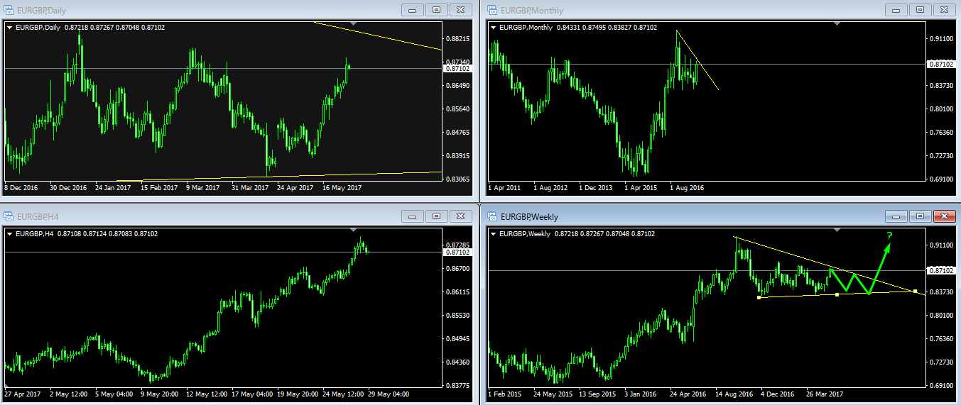Maximize the EURGBP,H4 chart window
Screen dimensions: 961x405
[x=436, y=216]
